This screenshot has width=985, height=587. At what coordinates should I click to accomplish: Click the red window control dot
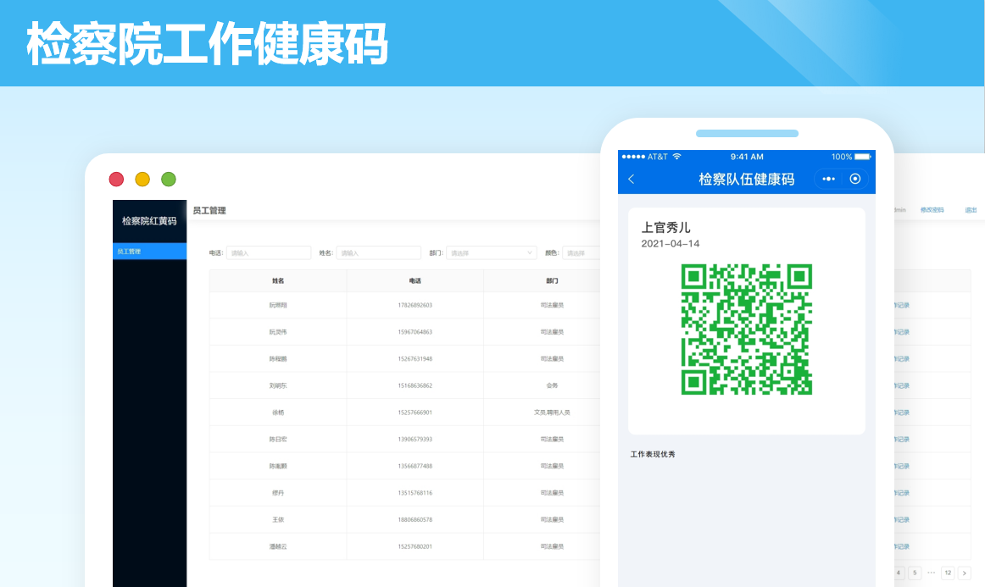tap(117, 179)
